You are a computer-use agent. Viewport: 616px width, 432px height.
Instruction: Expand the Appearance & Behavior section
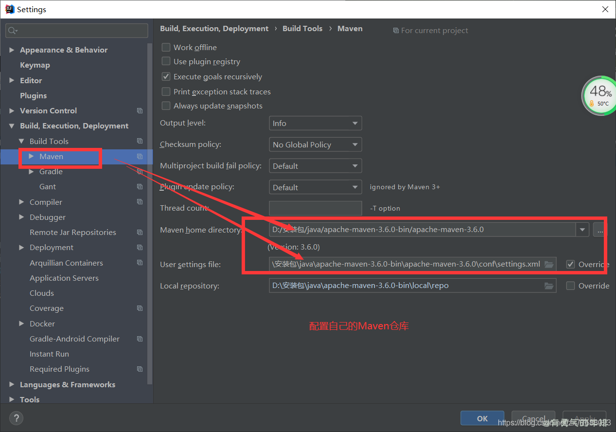[x=12, y=50]
